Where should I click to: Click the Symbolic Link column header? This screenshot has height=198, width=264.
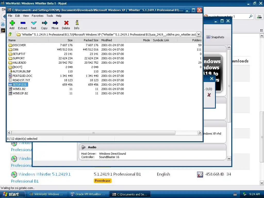(x=164, y=40)
